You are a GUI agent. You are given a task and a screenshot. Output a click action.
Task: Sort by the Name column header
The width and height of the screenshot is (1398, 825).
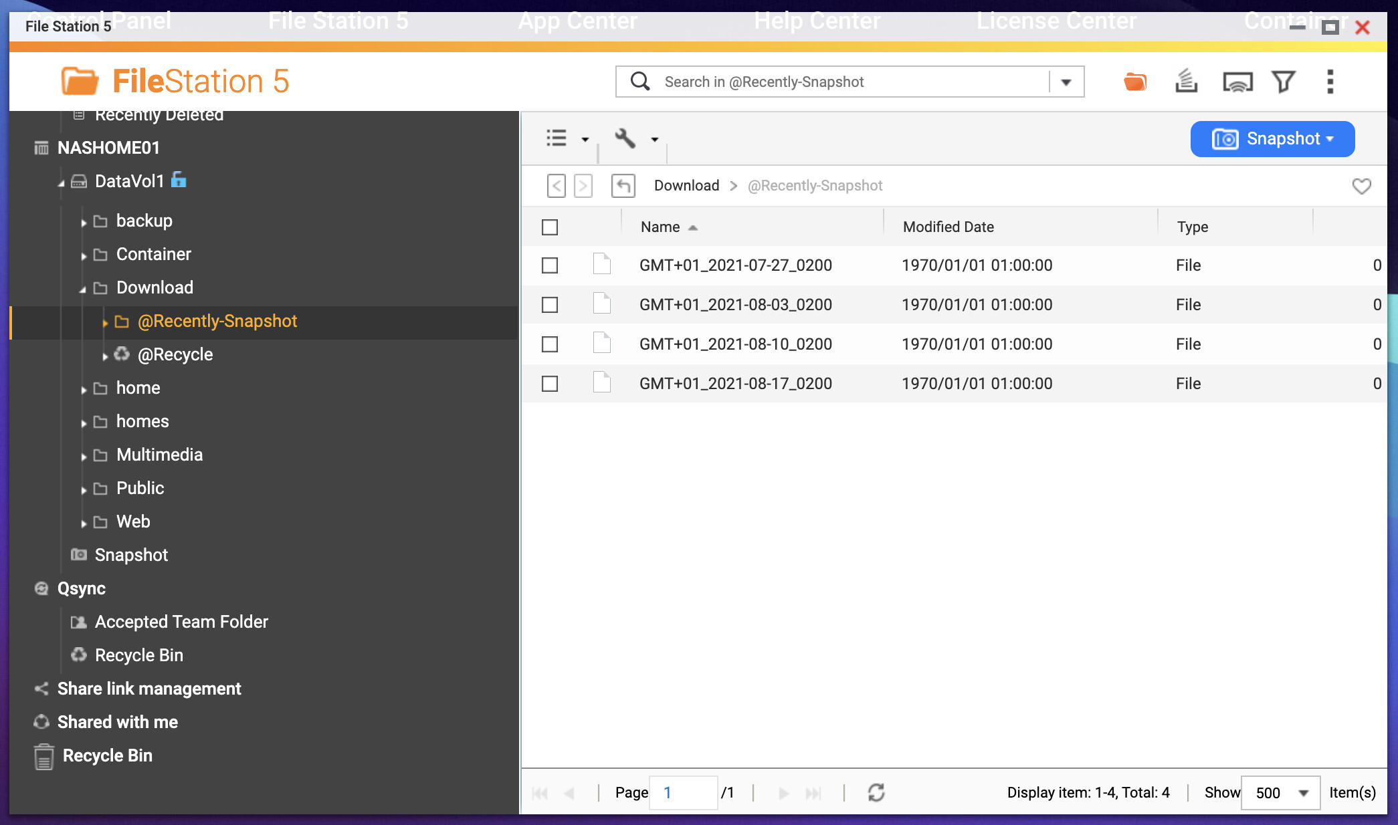pyautogui.click(x=660, y=227)
